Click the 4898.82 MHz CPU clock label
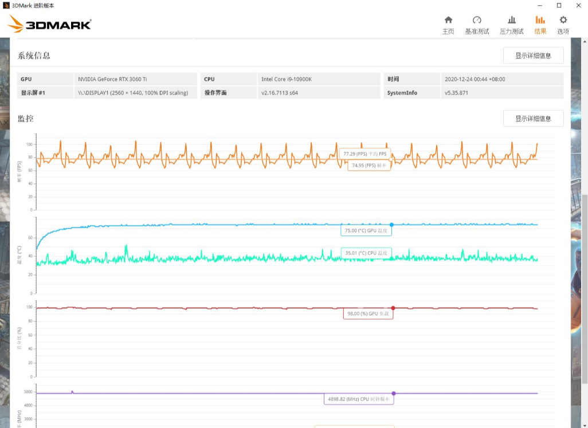Image resolution: width=588 pixels, height=428 pixels. pos(358,399)
